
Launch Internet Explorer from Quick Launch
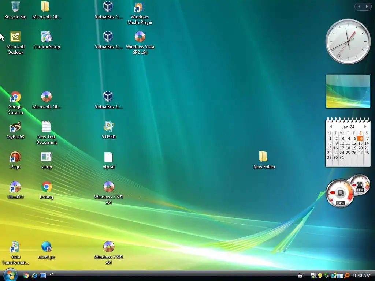pyautogui.click(x=34, y=276)
